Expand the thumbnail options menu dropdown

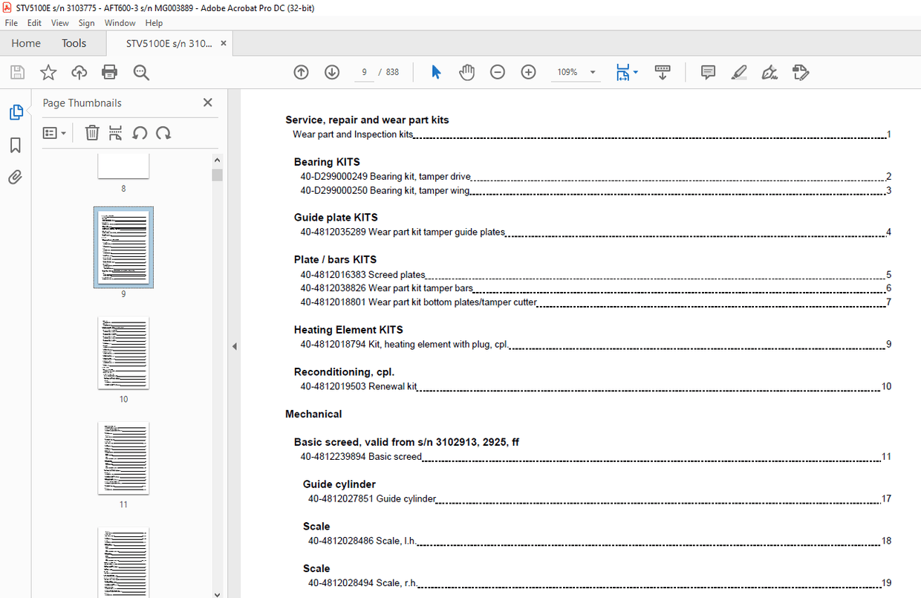point(55,133)
